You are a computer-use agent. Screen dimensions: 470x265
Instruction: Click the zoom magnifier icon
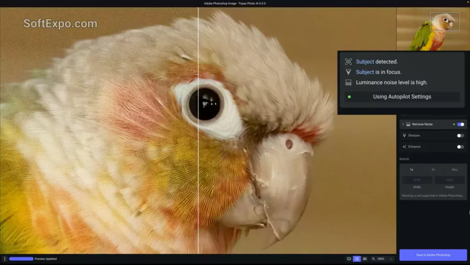click(374, 259)
